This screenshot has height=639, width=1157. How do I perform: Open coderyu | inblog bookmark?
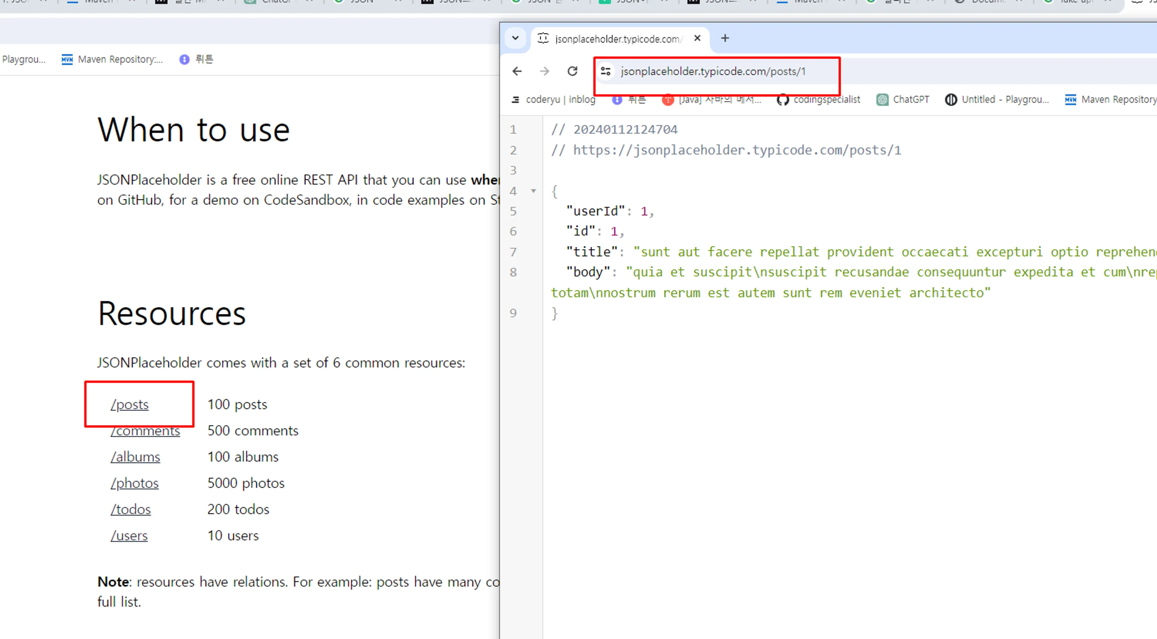point(553,99)
